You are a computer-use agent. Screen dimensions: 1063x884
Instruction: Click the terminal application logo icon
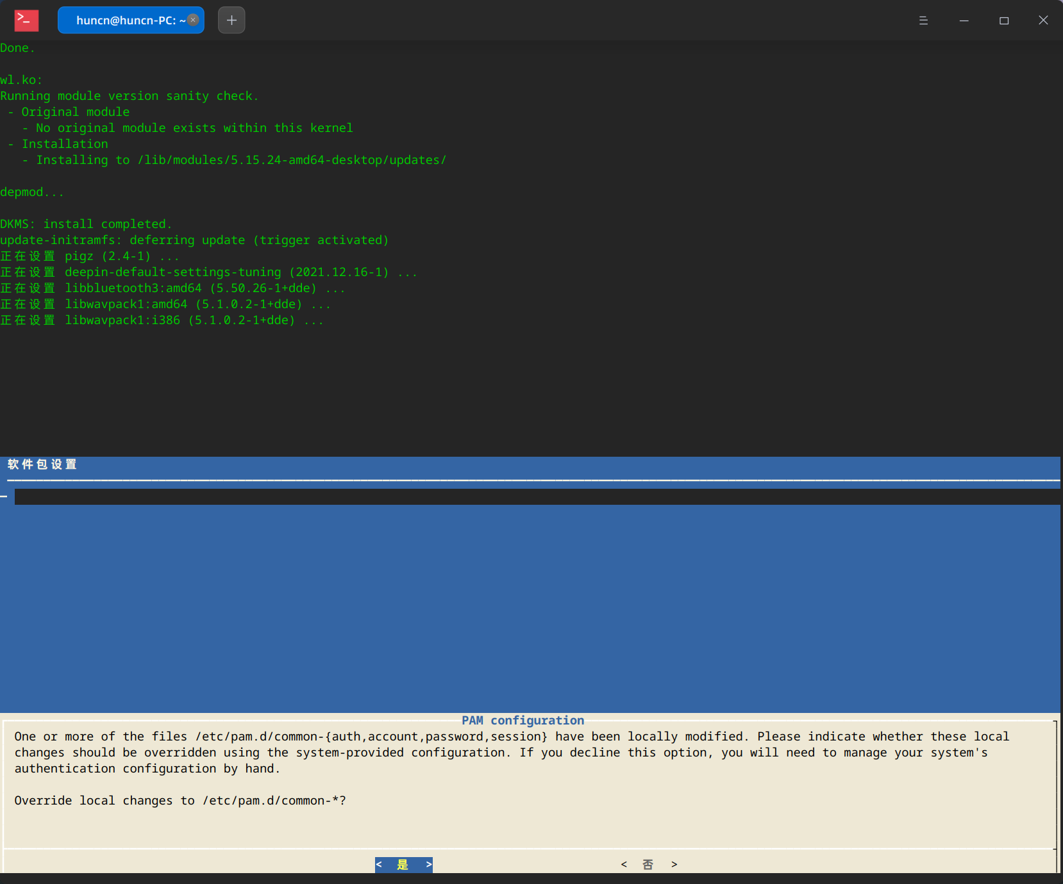click(x=26, y=20)
